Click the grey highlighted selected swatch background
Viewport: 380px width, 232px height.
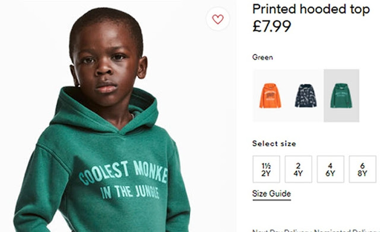pyautogui.click(x=341, y=96)
